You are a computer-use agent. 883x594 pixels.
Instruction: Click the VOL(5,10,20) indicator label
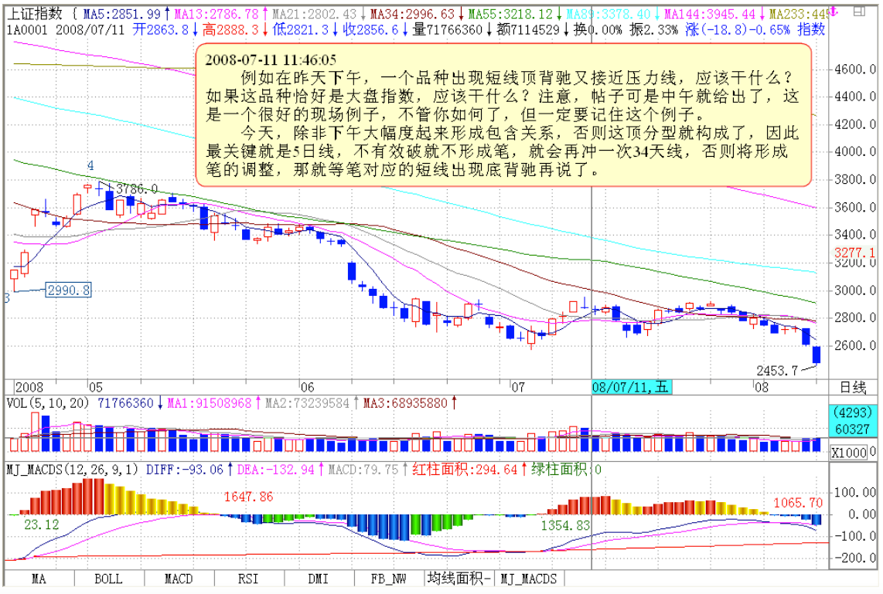(48, 403)
